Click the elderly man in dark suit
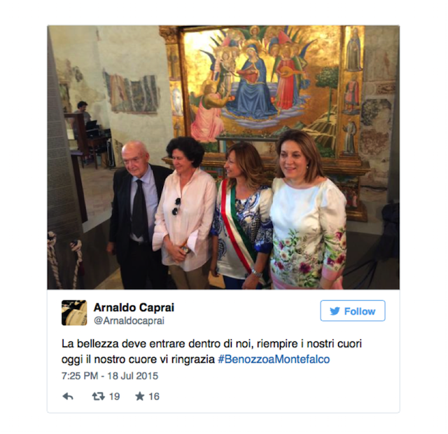 click(x=137, y=215)
